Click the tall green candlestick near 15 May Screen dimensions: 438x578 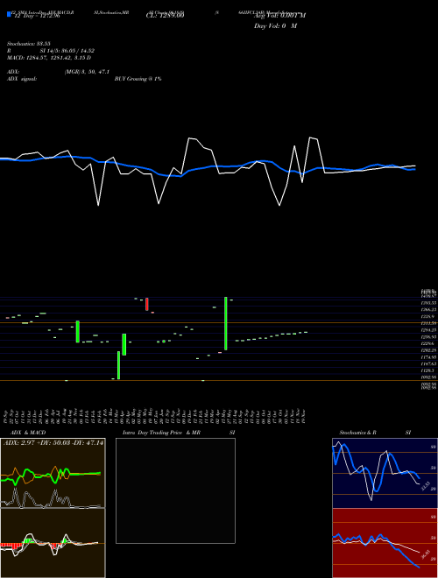pos(226,323)
